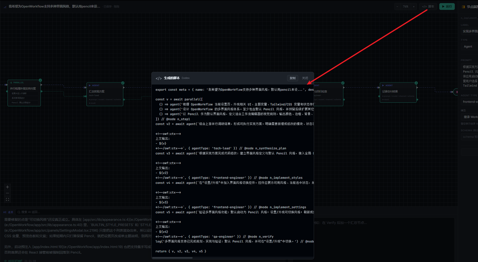Click the PROMPT textarea in properties panel

[x=469, y=76]
